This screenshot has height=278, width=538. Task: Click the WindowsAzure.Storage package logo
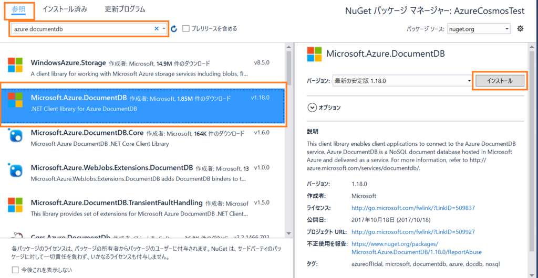pos(15,65)
